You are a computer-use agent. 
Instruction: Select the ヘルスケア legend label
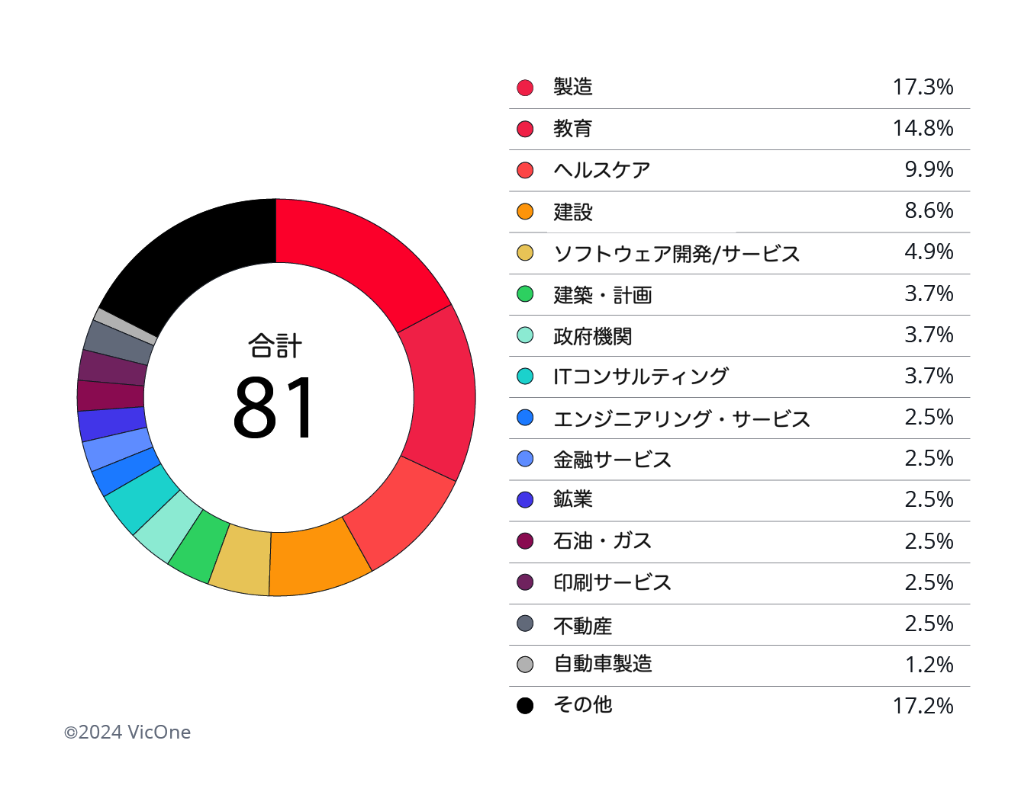[601, 170]
